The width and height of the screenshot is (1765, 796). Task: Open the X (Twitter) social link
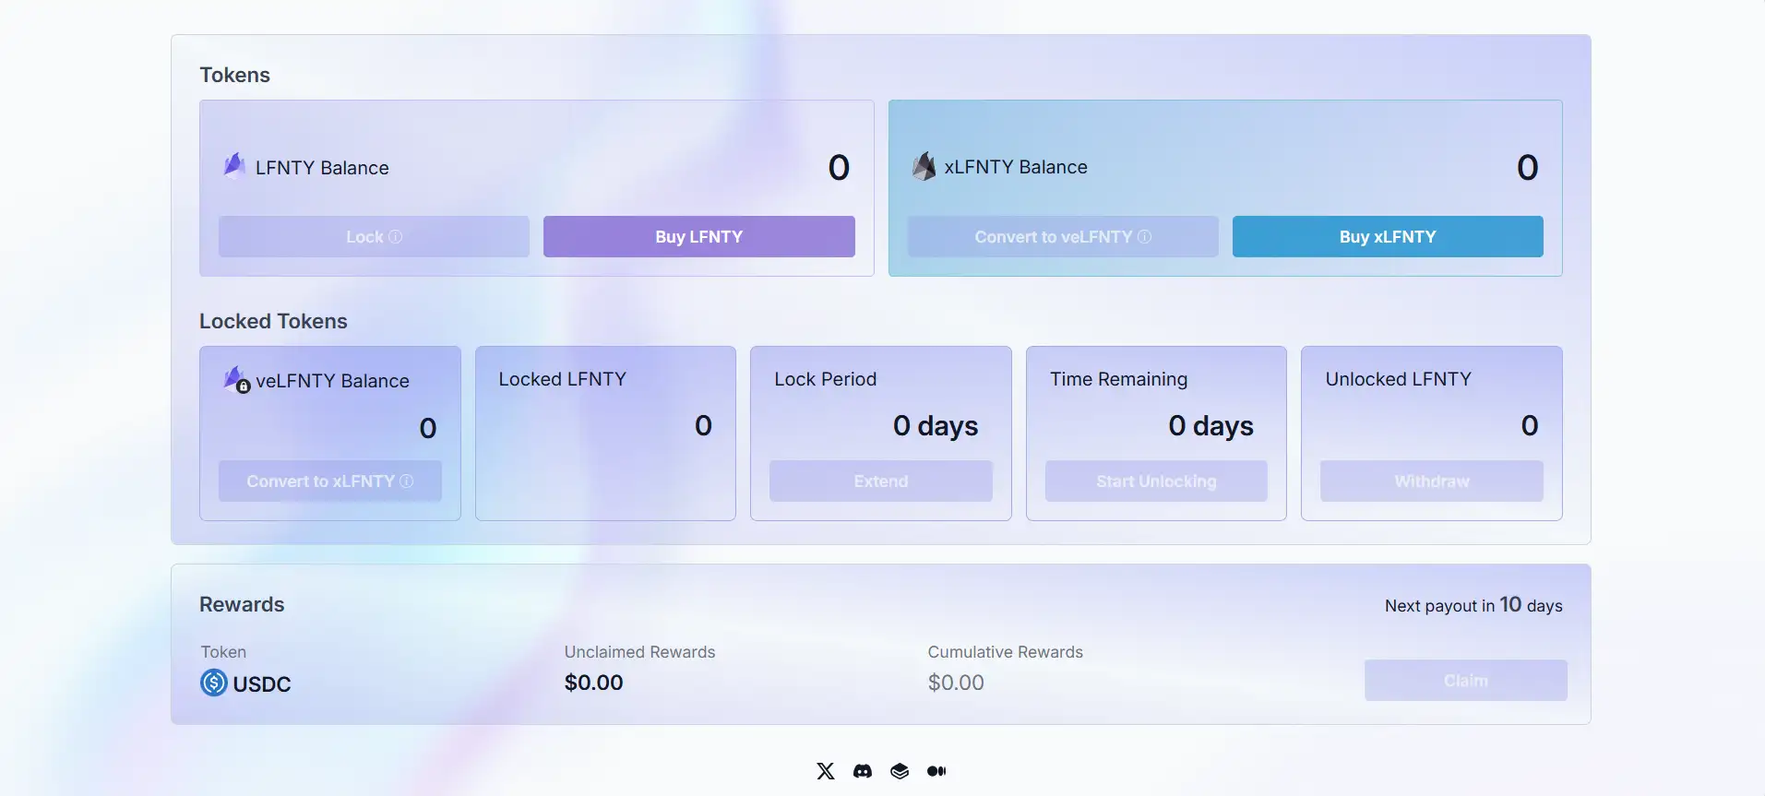[825, 771]
